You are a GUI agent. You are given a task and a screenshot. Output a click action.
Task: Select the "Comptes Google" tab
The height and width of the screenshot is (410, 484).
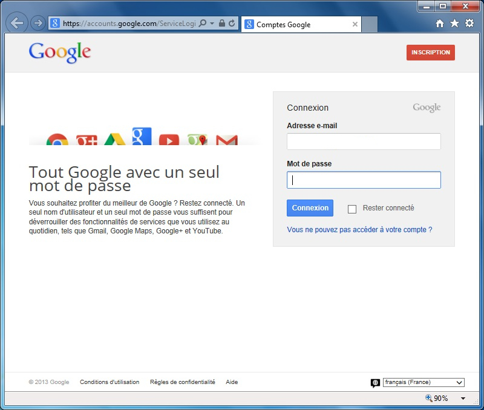(296, 25)
